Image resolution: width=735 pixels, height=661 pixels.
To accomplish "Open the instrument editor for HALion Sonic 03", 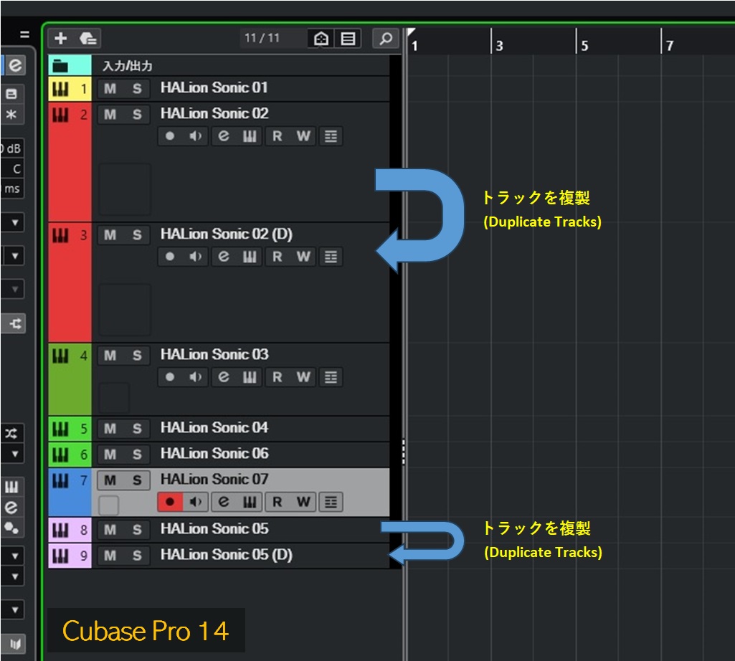I will 250,377.
